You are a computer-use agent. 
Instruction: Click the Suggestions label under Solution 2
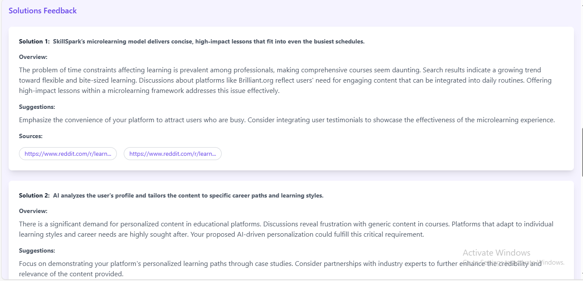pyautogui.click(x=37, y=251)
